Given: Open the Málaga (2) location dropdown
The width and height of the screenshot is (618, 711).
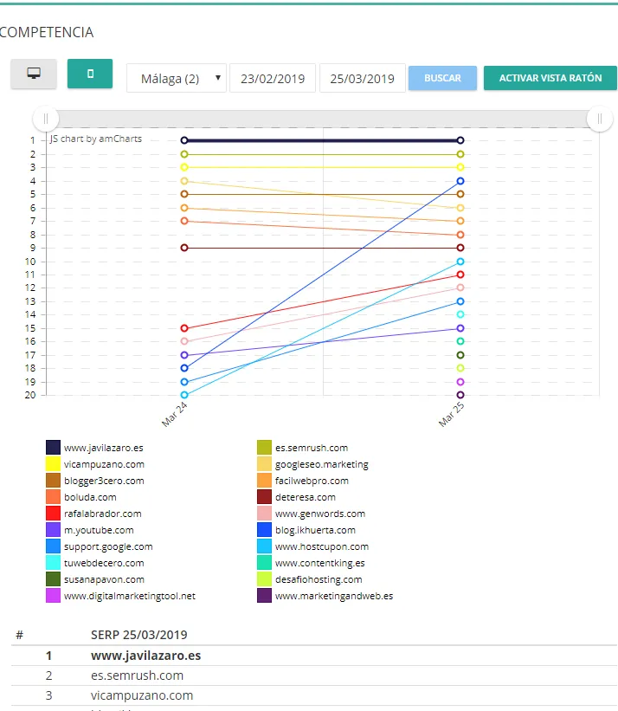Looking at the screenshot, I should [x=177, y=78].
